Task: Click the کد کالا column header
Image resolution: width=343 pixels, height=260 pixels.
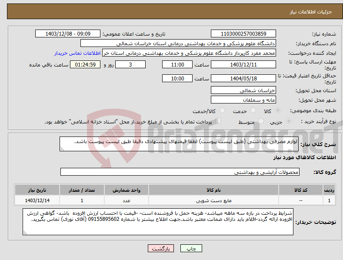Action: pyautogui.click(x=300, y=190)
